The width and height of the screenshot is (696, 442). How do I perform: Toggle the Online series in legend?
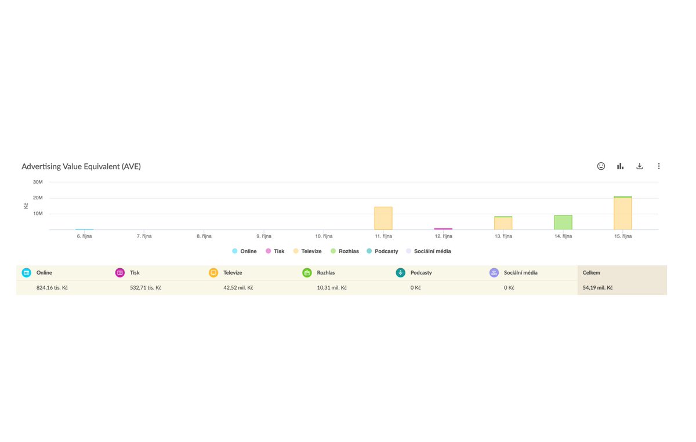click(x=244, y=251)
